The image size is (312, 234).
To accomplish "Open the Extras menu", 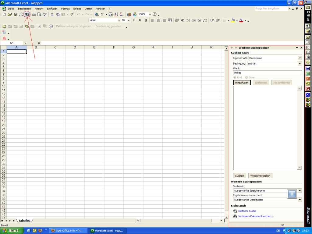I will point(77,9).
